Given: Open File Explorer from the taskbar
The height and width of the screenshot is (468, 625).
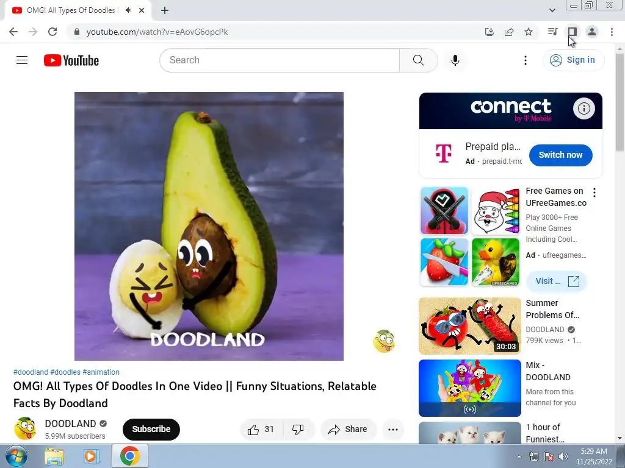Looking at the screenshot, I should [54, 456].
